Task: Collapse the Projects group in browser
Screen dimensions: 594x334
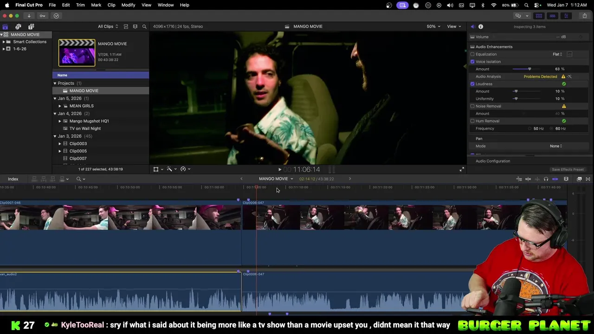Action: tap(55, 83)
